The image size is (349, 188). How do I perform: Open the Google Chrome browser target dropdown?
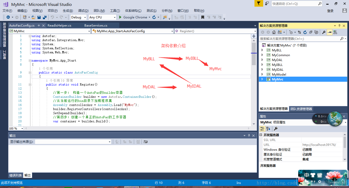click(x=149, y=17)
